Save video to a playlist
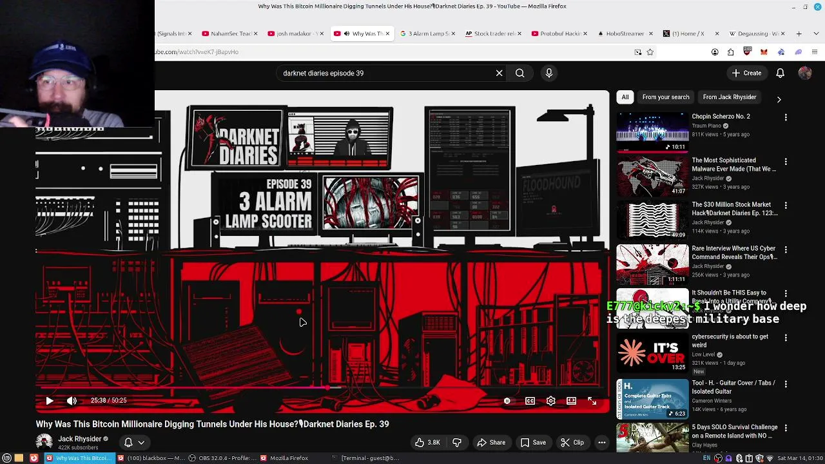Viewport: 825px width, 464px height. pyautogui.click(x=533, y=443)
